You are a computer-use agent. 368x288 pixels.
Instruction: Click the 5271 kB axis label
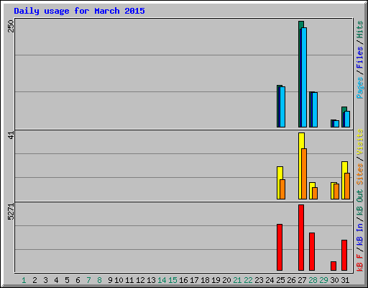point(11,212)
